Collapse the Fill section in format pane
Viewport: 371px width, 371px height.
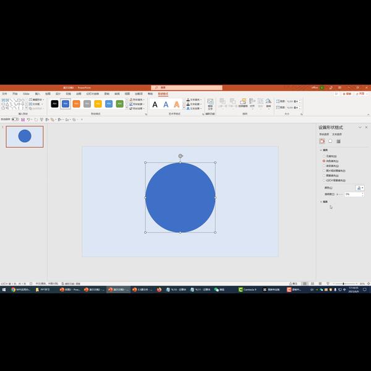[324, 150]
